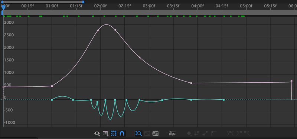Viewport: 297px width, 139px height.
Task: Select the teal keyframe between 03:00f and 03:15f
Action: click(162, 100)
